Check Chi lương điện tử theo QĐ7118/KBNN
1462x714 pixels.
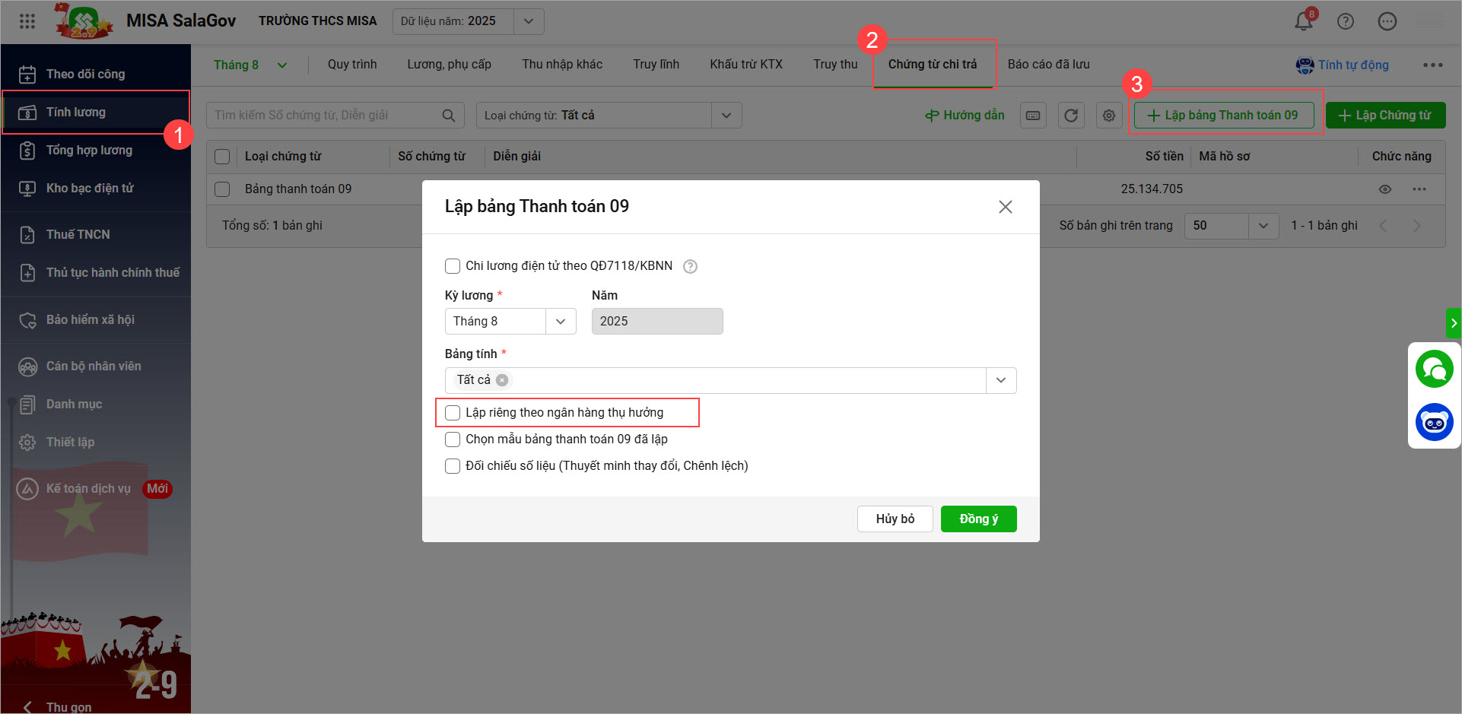coord(453,266)
